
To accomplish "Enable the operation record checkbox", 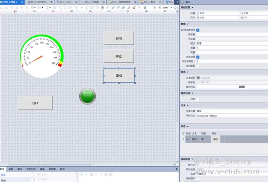I will (x=198, y=99).
